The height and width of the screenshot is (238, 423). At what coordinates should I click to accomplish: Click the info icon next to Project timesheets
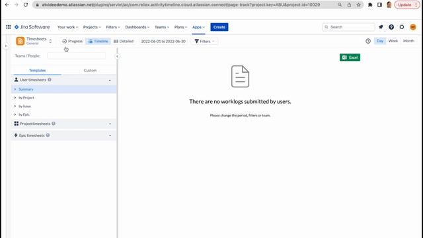pos(54,124)
